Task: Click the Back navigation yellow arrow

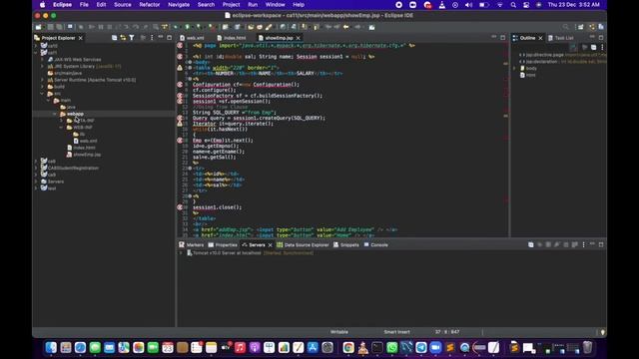Action: [346, 27]
